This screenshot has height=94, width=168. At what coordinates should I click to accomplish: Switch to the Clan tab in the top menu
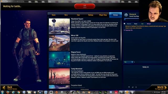tap(78, 15)
